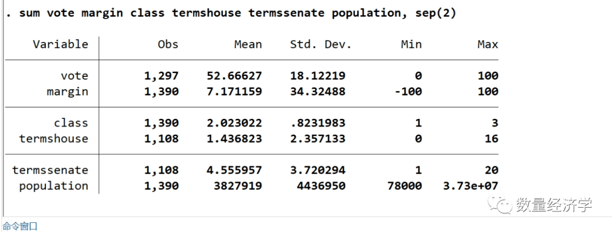Click the Variable column header
Screen dimensions: 612x232
click(60, 44)
